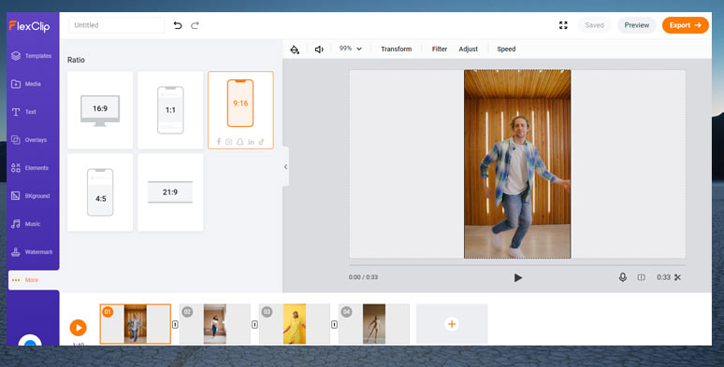
Task: Open the Transform options
Action: [x=397, y=49]
